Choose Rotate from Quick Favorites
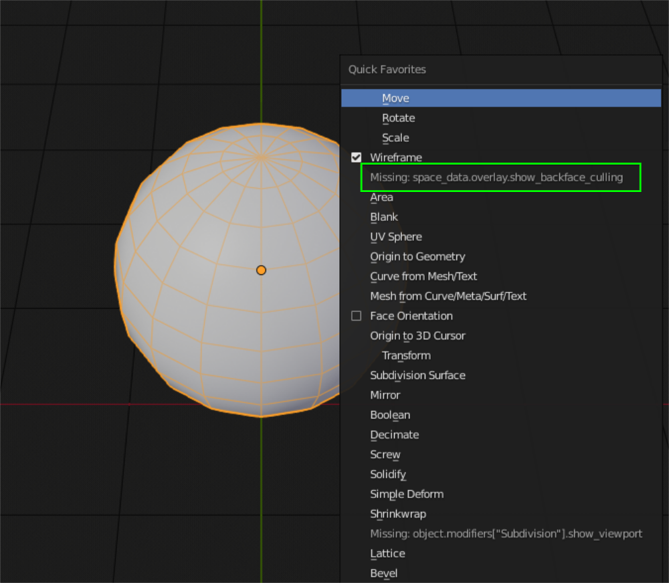 (x=501, y=118)
